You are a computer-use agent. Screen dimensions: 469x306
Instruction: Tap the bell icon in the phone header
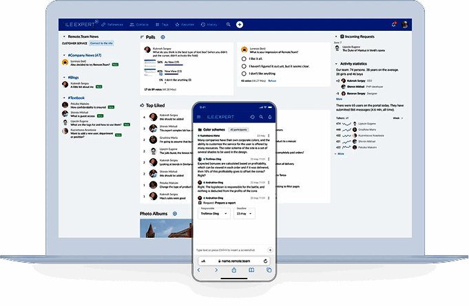[270, 117]
